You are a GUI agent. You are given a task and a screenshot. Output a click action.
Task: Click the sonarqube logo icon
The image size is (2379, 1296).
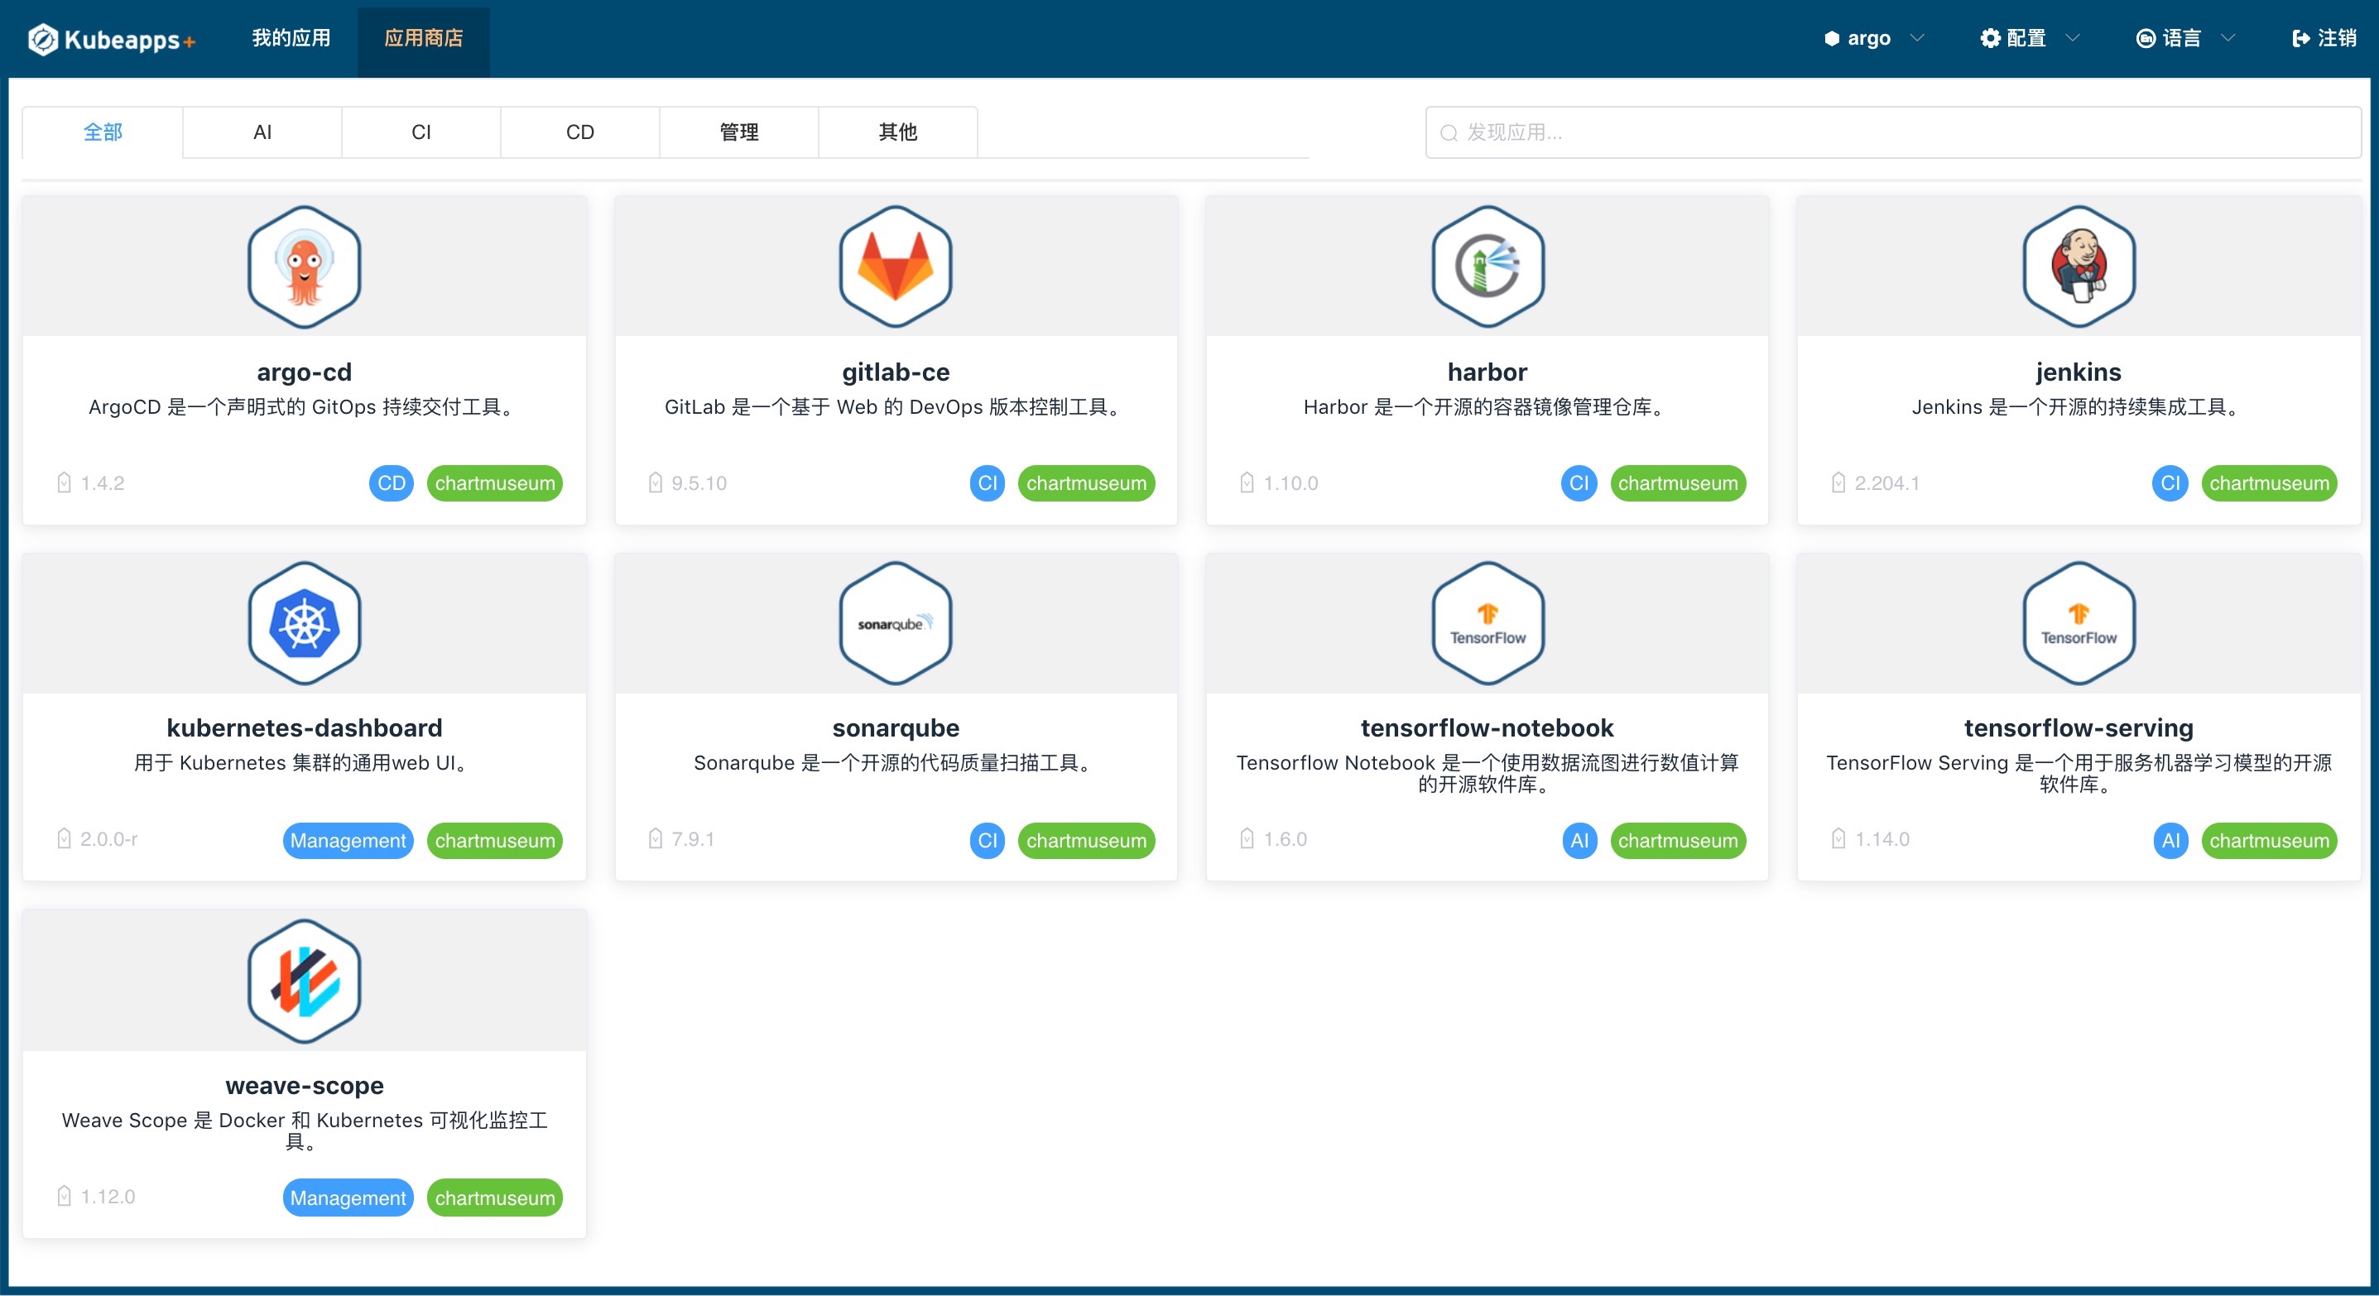pos(895,623)
